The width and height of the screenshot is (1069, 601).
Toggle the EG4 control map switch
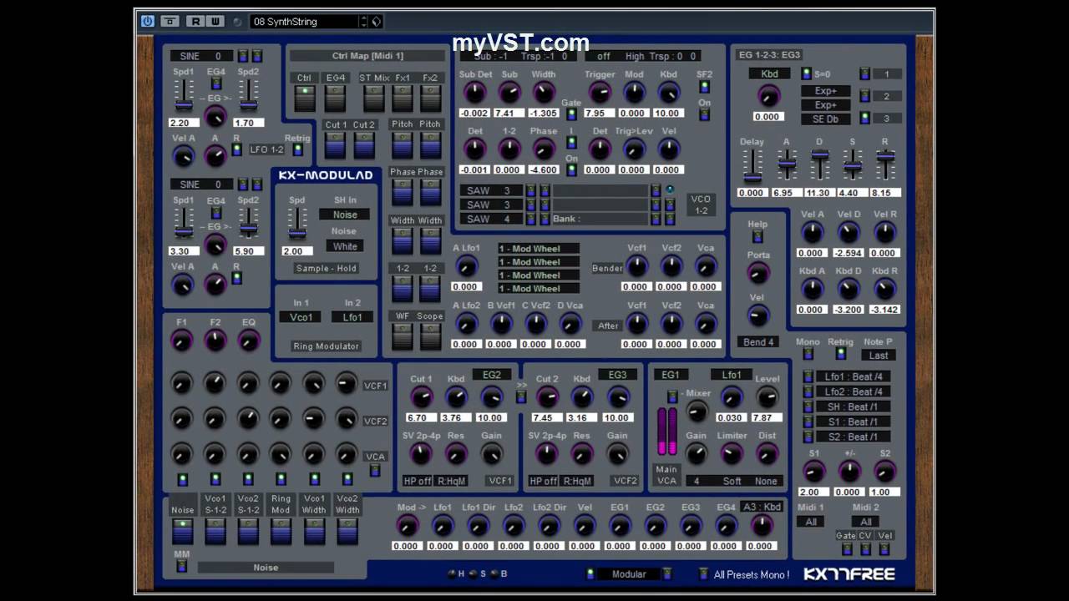(335, 98)
